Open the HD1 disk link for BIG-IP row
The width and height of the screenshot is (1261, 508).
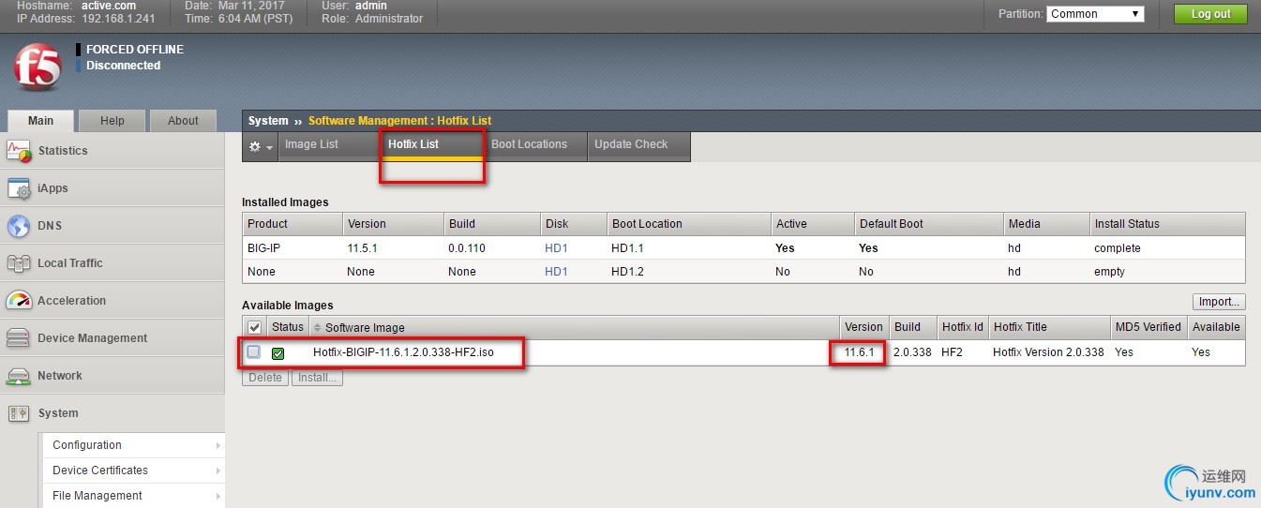[x=556, y=248]
